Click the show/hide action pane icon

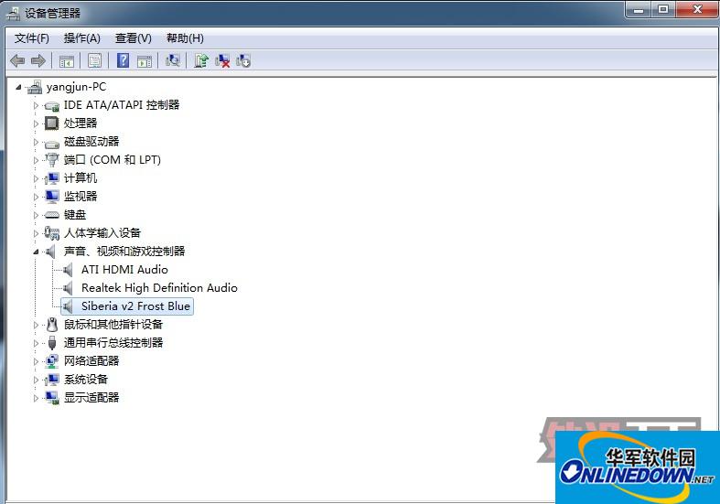(145, 60)
